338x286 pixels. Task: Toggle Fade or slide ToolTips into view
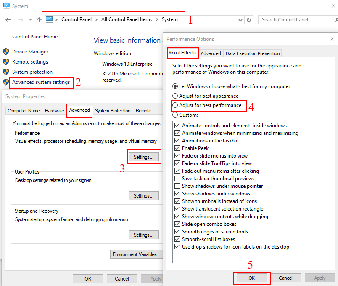point(214,163)
